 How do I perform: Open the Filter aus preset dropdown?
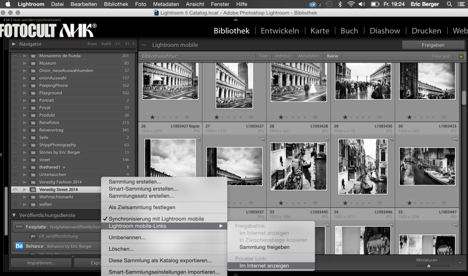[443, 57]
